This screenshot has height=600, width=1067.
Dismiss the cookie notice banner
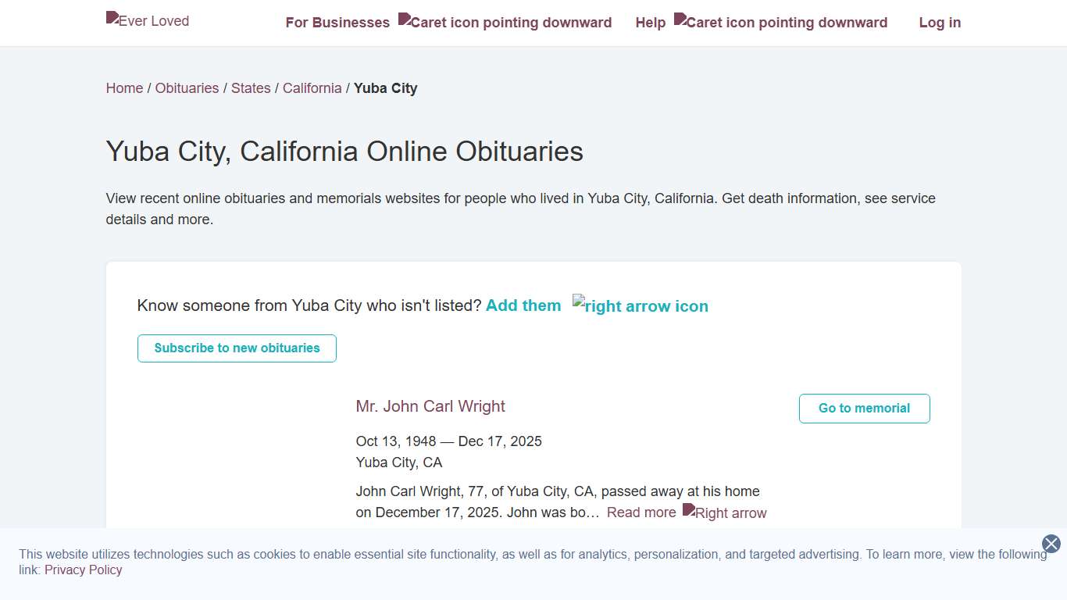[1051, 544]
